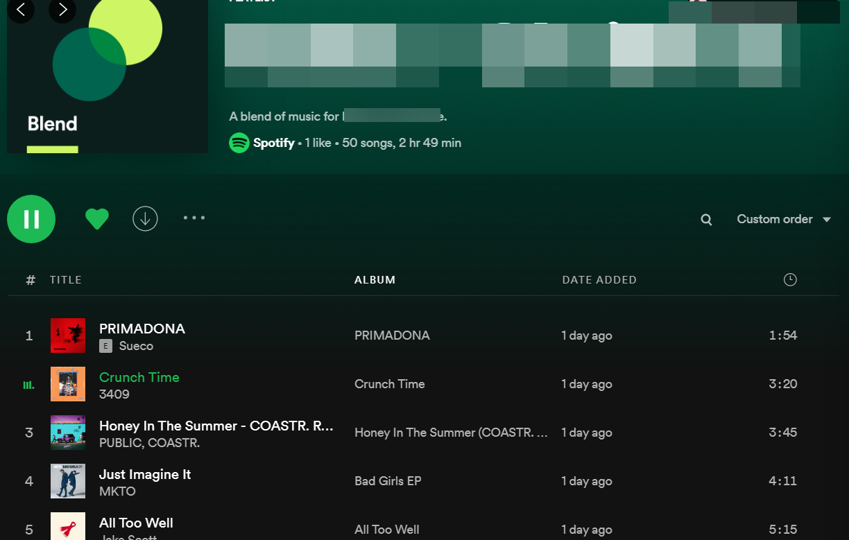Open artist Sueco
Viewport: 849px width, 540px height.
tap(136, 346)
